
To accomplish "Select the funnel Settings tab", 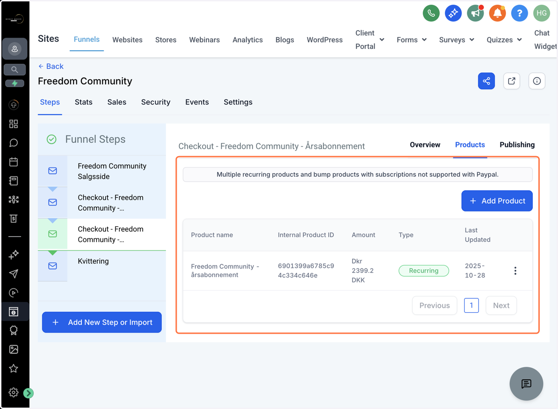I will (x=238, y=102).
